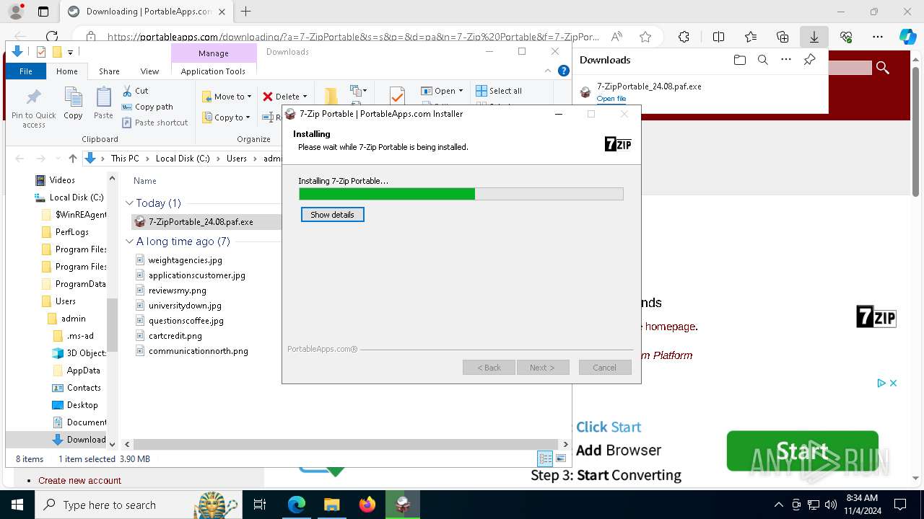Open the Delete dropdown in ribbon
The width and height of the screenshot is (924, 519).
pos(284,97)
